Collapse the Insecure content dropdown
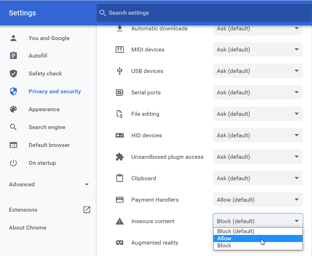Viewport: 312px width, 256px height. coord(258,221)
